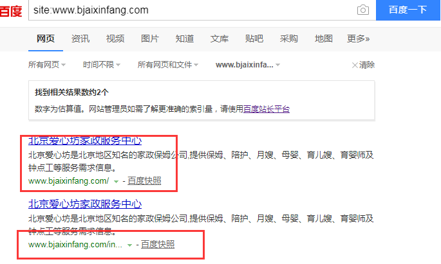Click the 百度一下 search button

(408, 10)
